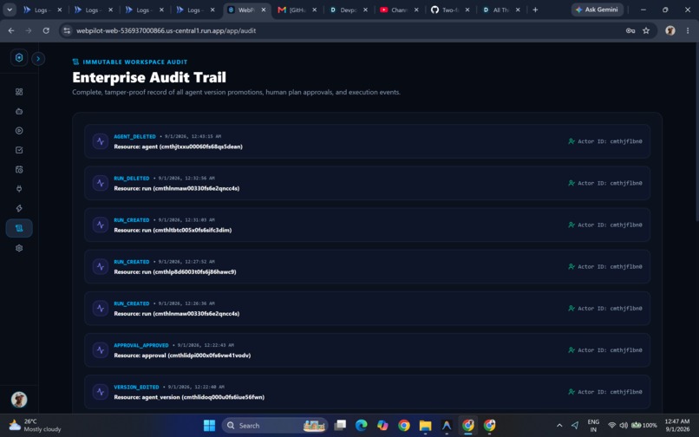The image size is (699, 437).
Task: Click the AGENT_DELETED event label
Action: point(134,136)
